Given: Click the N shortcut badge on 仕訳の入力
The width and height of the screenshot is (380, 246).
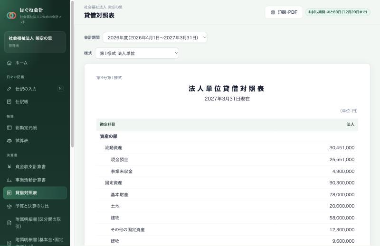Looking at the screenshot, I should click(x=60, y=89).
